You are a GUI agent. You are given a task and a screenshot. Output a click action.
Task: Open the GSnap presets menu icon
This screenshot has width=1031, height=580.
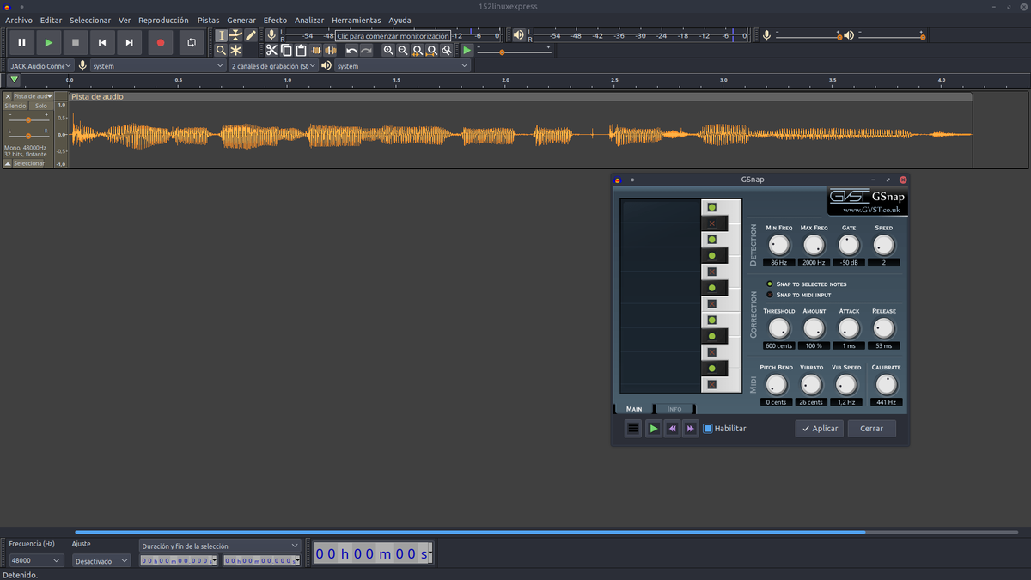click(x=633, y=428)
